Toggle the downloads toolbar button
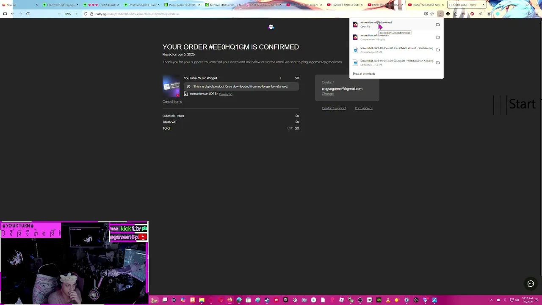The image size is (542, 305). [x=440, y=14]
